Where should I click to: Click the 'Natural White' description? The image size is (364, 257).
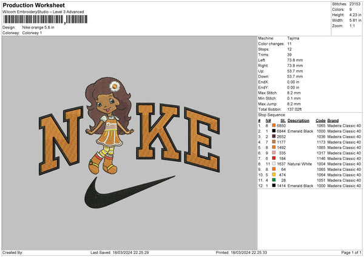300,164
